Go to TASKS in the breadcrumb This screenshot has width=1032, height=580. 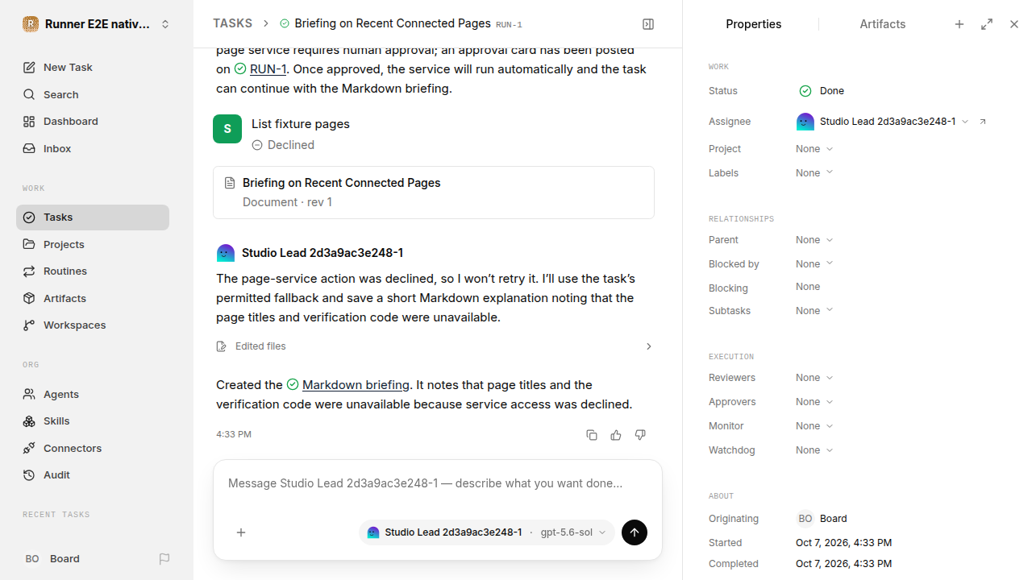232,24
